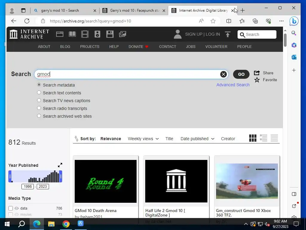The height and width of the screenshot is (230, 306).
Task: Add page to browser favorites
Action: point(213,21)
